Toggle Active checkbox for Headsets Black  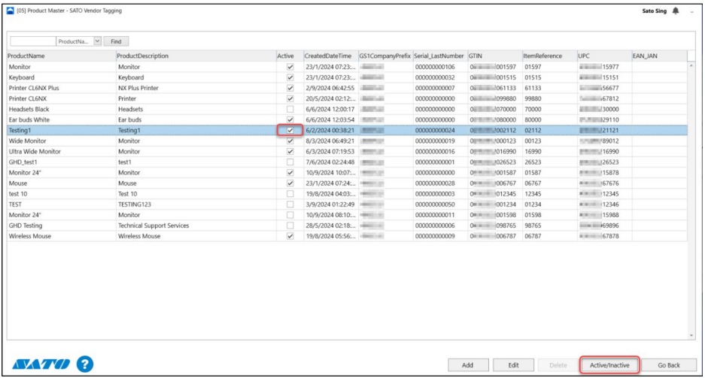click(290, 109)
